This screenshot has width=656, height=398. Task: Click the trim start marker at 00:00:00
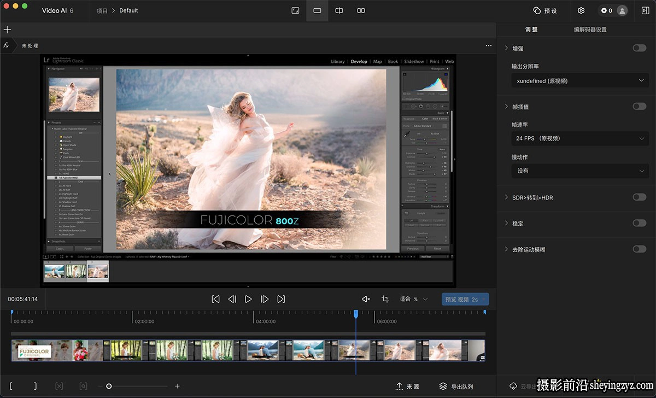point(12,313)
